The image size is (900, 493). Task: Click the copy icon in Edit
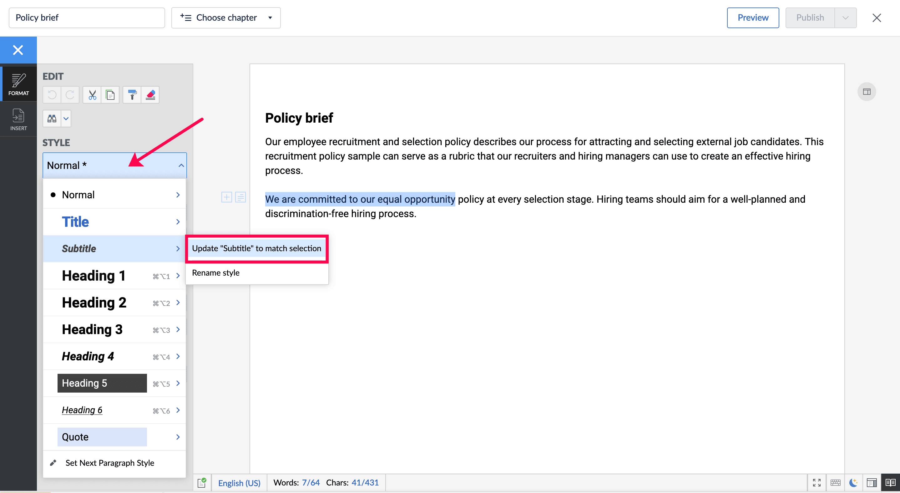(x=110, y=95)
